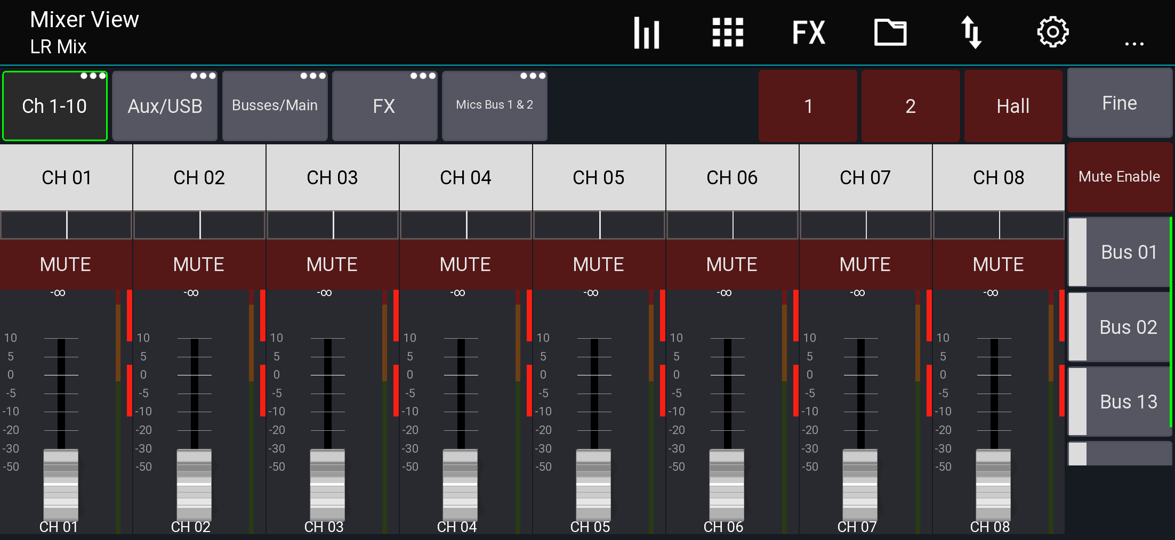
Task: Open options dots on FX tab
Action: 423,76
